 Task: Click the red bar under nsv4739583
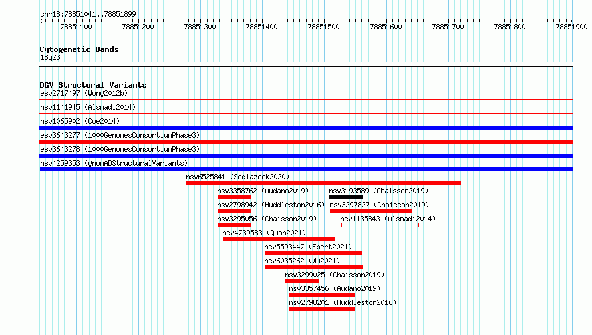[279, 239]
